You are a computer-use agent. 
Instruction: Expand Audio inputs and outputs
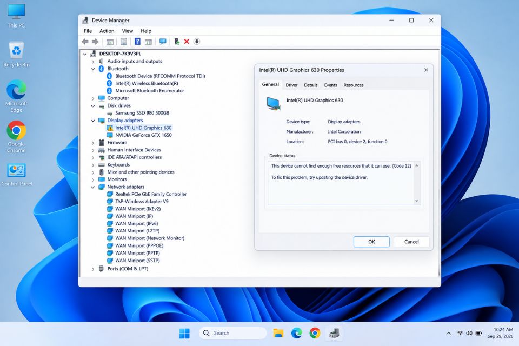click(93, 62)
